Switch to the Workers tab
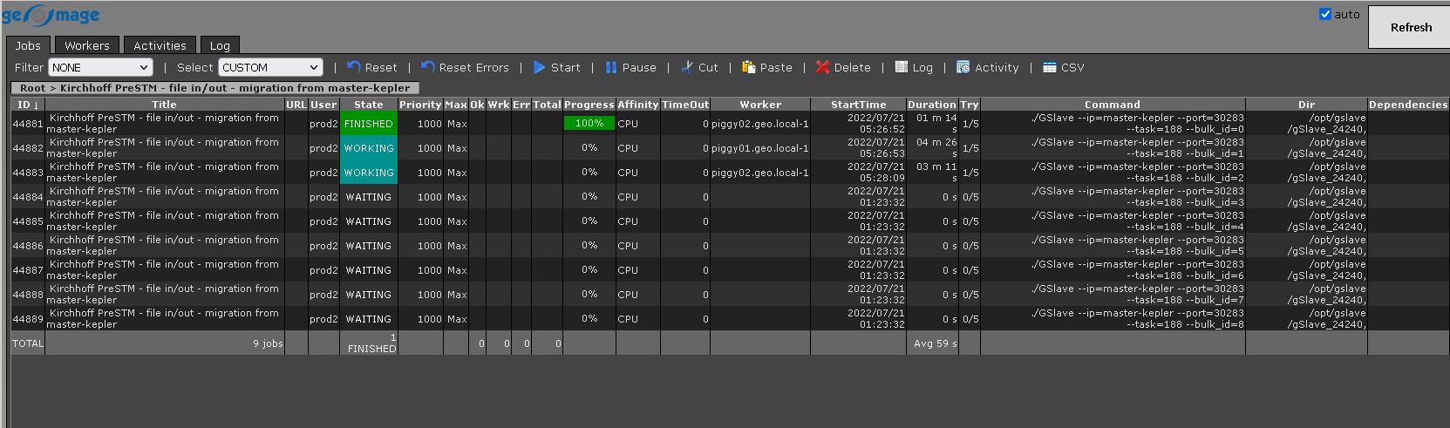The image size is (1450, 428). coord(87,45)
